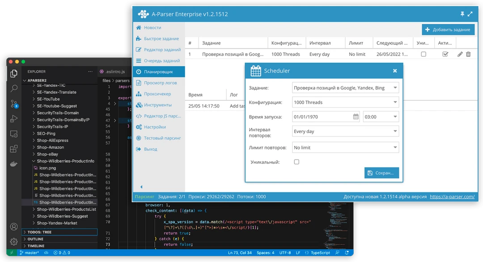Image resolution: width=483 pixels, height=262 pixels.
Task: Open the Задание dropdown in Scheduler
Action: (x=345, y=88)
